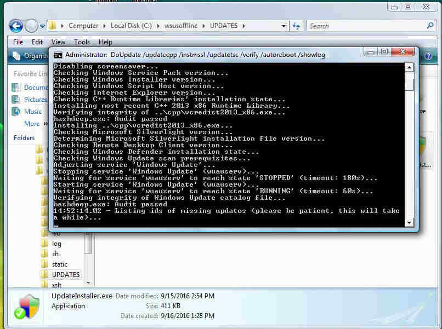Navigate to Local Disk (C:) breadcrumb
442x329 pixels.
coord(132,26)
